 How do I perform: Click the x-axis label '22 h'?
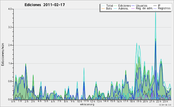(x=159, y=101)
